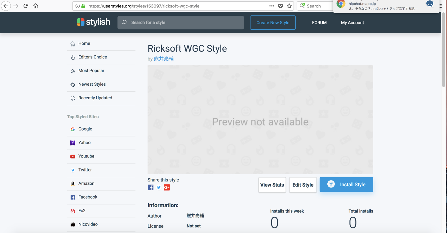The image size is (447, 233).
Task: Click the magnifier icon in style search
Action: 124,22
